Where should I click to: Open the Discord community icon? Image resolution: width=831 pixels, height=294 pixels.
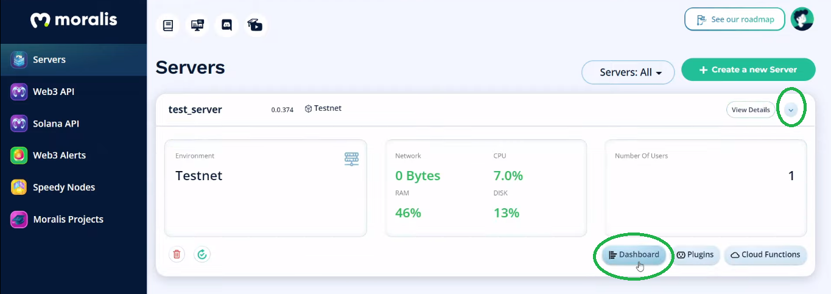[227, 25]
